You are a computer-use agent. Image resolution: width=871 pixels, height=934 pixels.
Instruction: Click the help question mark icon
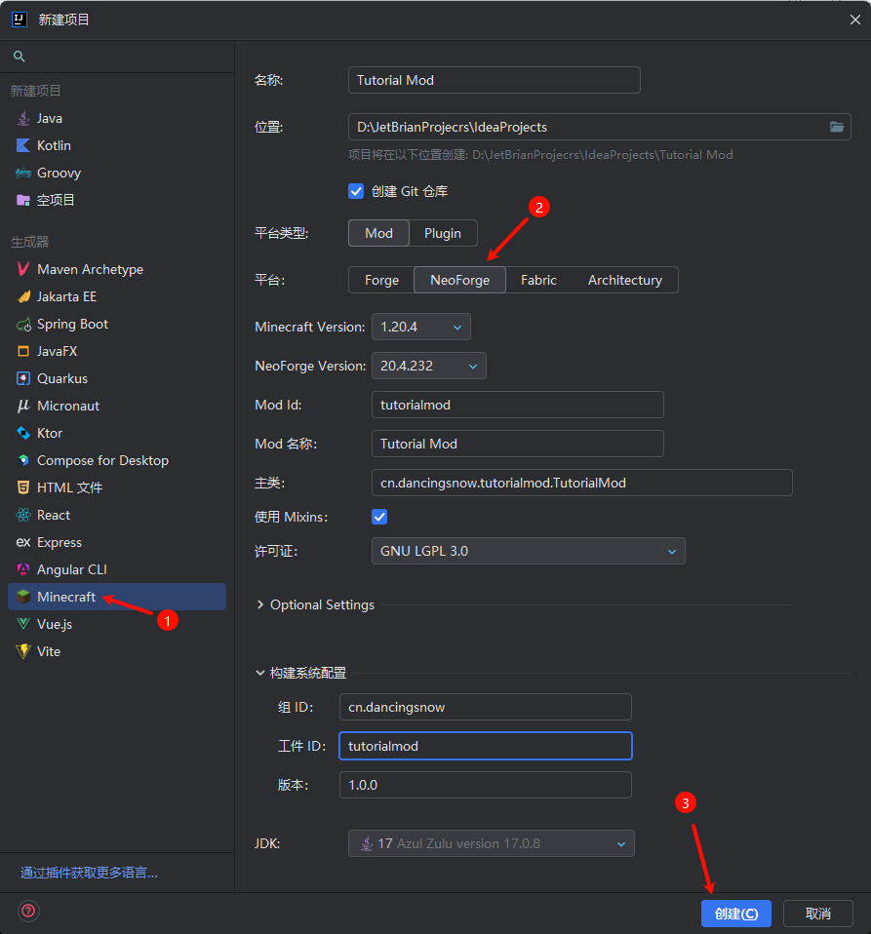pos(28,911)
